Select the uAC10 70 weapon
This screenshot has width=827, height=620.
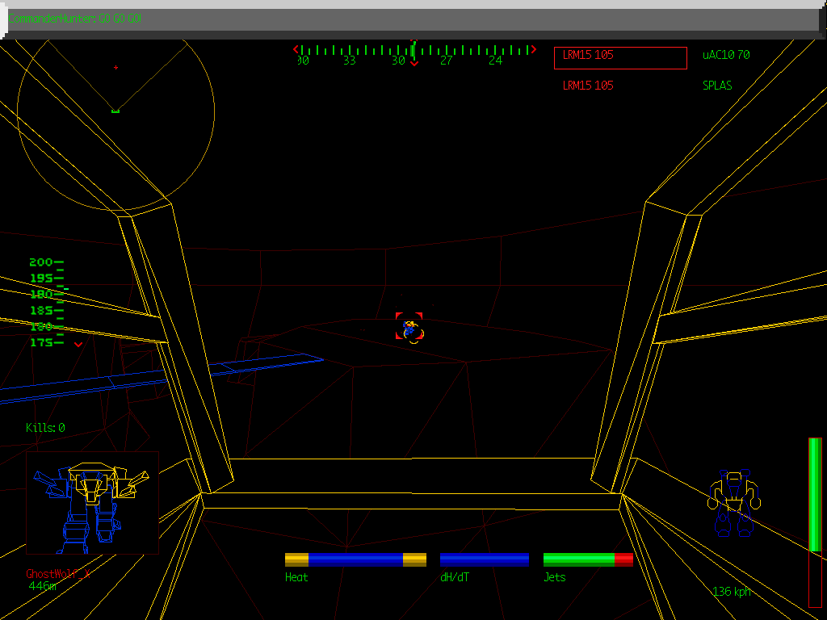pyautogui.click(x=724, y=57)
